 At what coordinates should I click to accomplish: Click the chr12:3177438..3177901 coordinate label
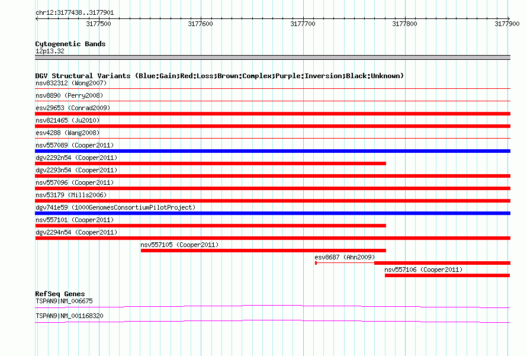tap(75, 13)
